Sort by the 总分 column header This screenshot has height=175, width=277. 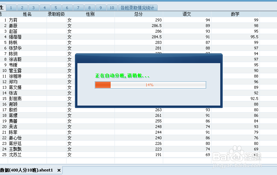139,14
